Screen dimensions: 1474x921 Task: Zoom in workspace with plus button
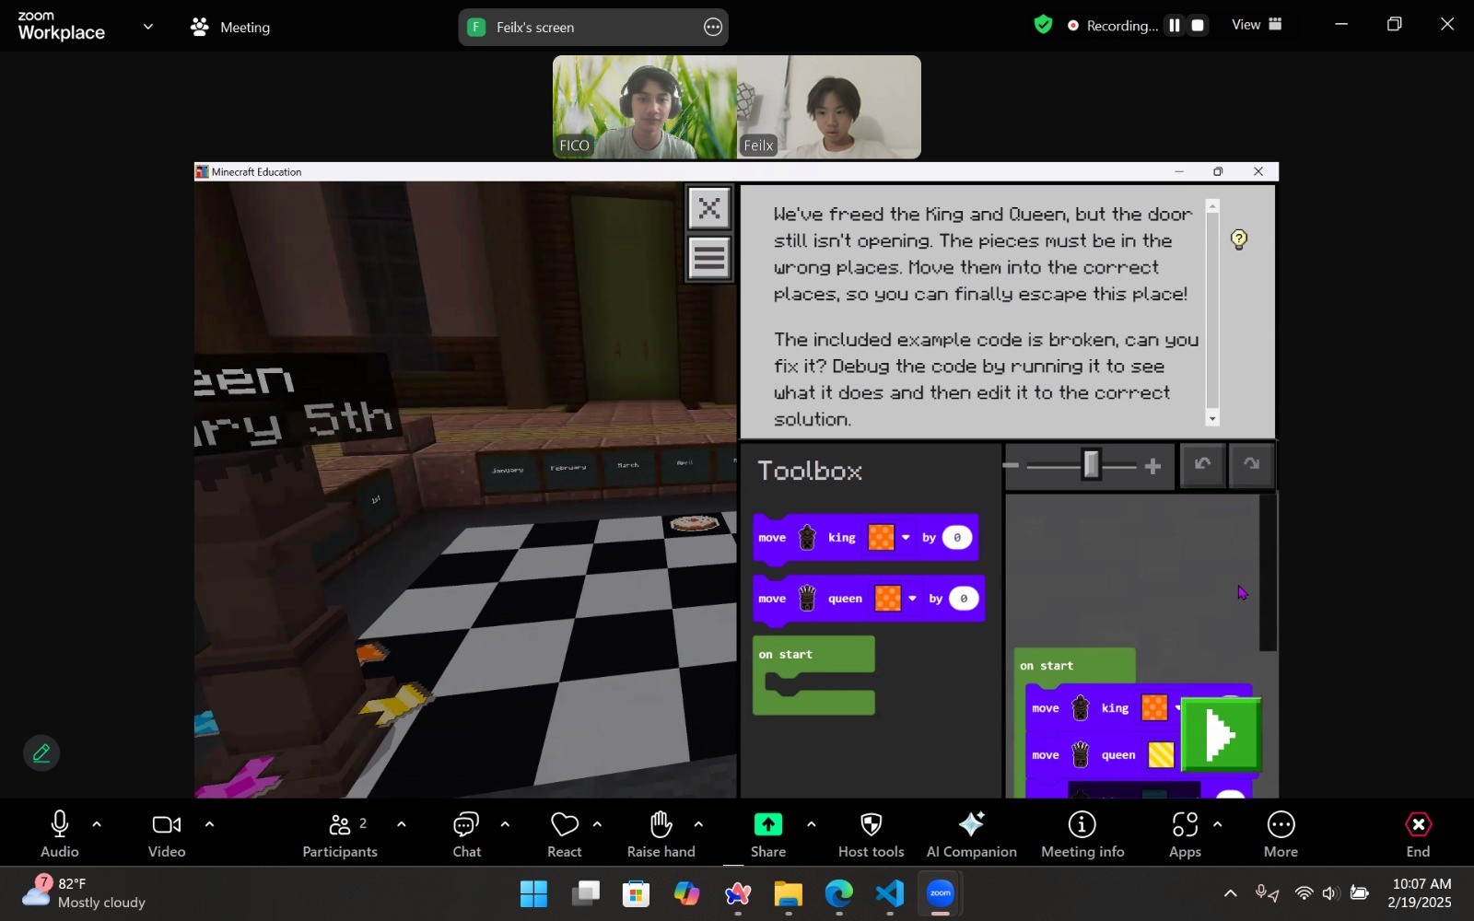coord(1152,467)
